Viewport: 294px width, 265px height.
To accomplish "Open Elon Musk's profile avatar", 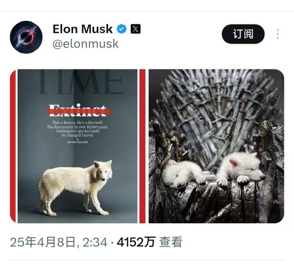I will tap(26, 37).
